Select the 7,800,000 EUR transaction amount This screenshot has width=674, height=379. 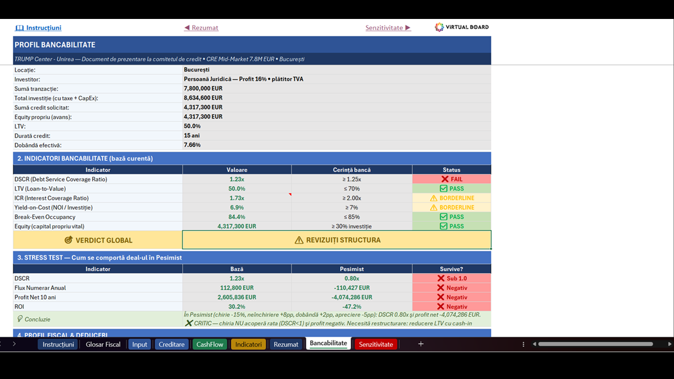coord(337,88)
